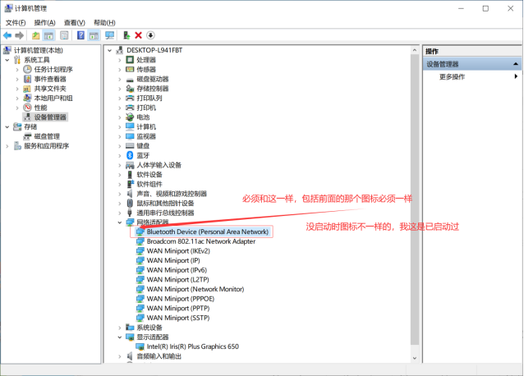
Task: Expand the 音频输入和输出 node
Action: point(120,356)
